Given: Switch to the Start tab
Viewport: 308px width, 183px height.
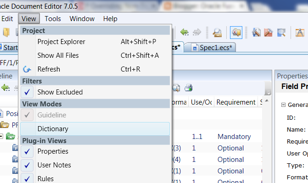Looking at the screenshot, I should point(9,48).
